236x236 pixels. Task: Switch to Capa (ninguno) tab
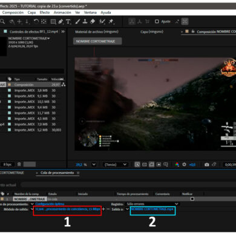pos(152,31)
